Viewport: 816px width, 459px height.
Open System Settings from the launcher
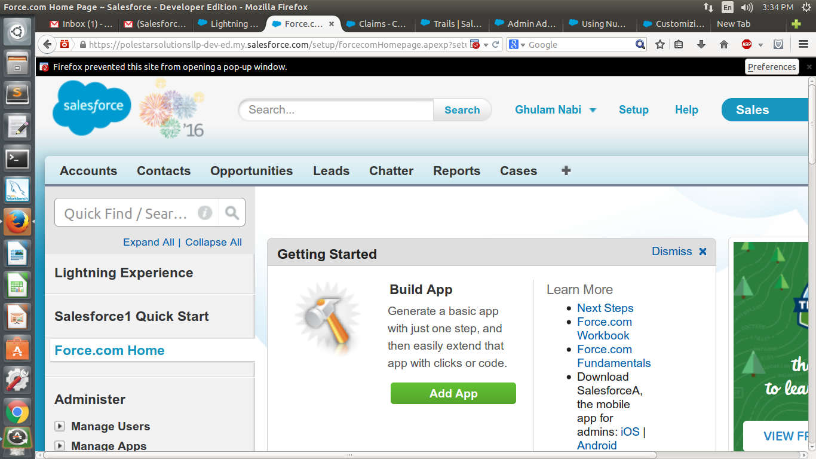point(17,381)
